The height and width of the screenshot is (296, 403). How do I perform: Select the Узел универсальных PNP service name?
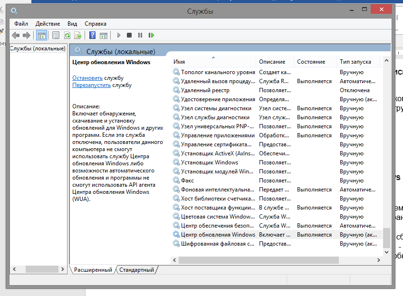[217, 126]
